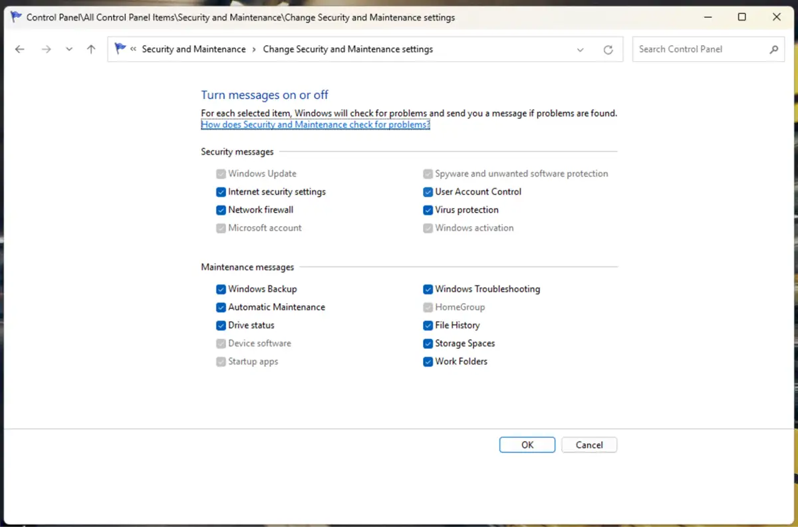Refresh the Control Panel page
798x527 pixels.
coord(608,50)
